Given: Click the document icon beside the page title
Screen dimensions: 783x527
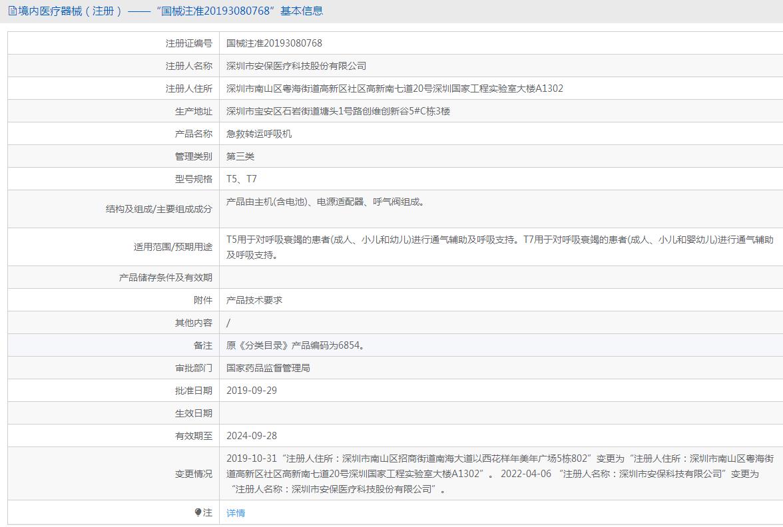Looking at the screenshot, I should (13, 11).
